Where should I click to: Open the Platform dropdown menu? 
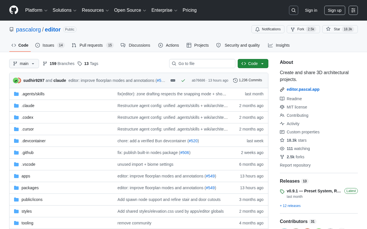click(x=36, y=10)
